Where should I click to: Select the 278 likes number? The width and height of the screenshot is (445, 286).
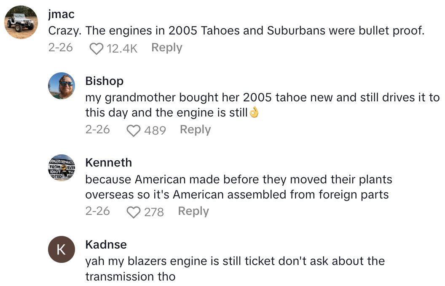point(154,212)
